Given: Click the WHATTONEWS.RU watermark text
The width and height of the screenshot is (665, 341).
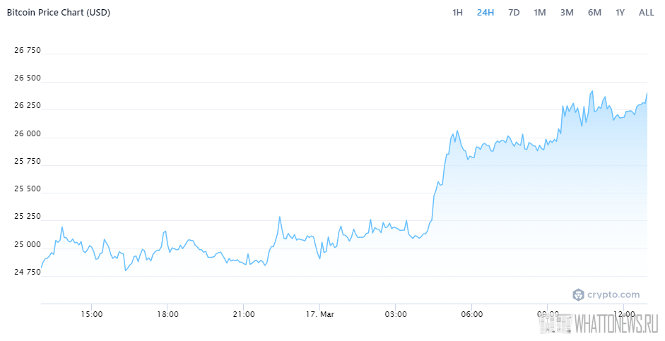Looking at the screenshot, I should coord(616,324).
